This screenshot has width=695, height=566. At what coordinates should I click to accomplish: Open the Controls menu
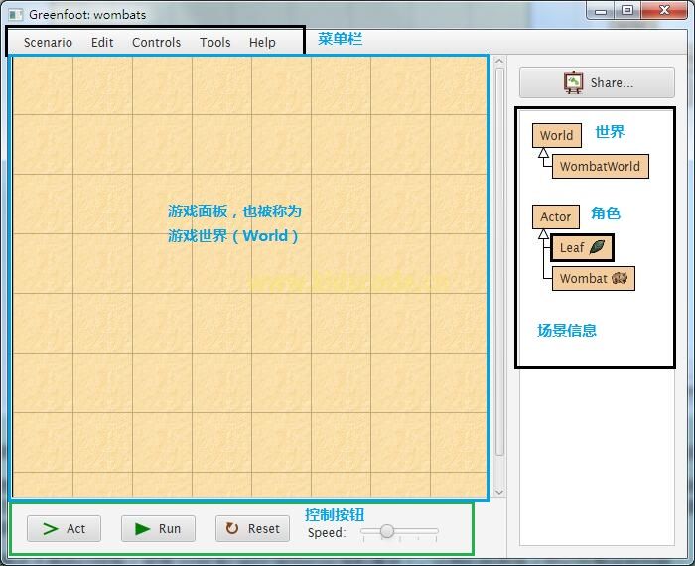point(157,42)
